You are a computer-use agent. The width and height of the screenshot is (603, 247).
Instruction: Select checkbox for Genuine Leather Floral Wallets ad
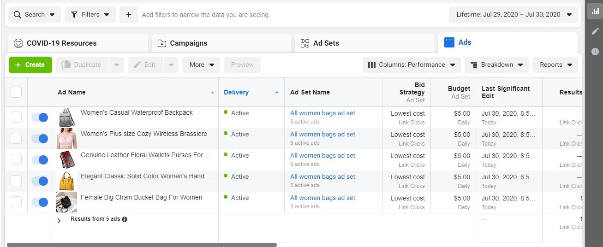[x=16, y=160]
